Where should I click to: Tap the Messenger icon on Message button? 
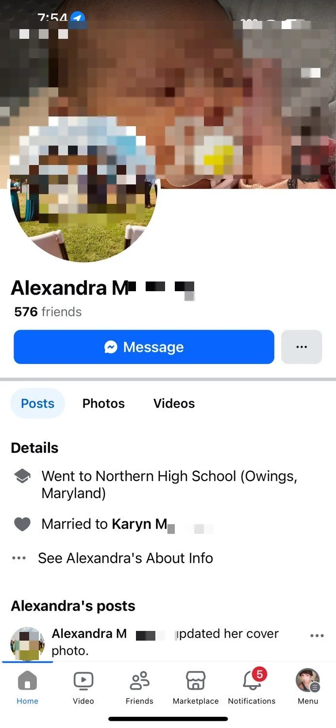[x=111, y=347]
